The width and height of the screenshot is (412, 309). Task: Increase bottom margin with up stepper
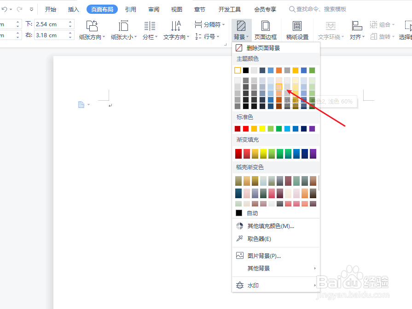pos(70,22)
